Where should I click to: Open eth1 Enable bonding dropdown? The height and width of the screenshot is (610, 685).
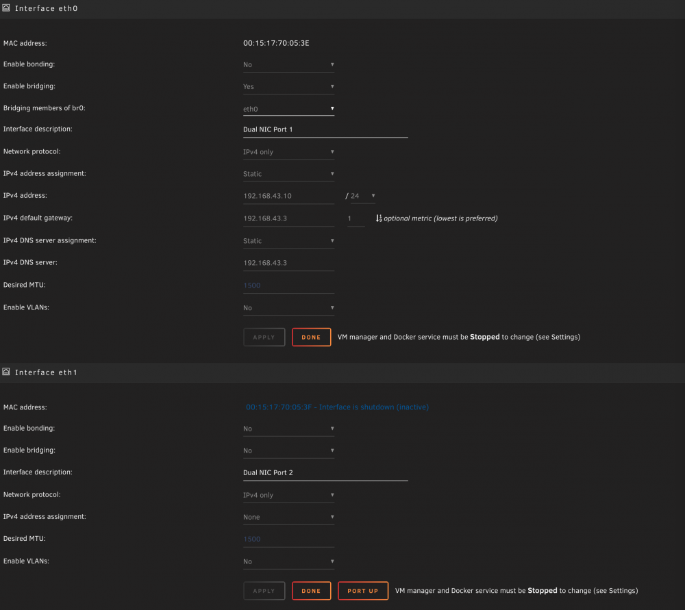coord(288,429)
